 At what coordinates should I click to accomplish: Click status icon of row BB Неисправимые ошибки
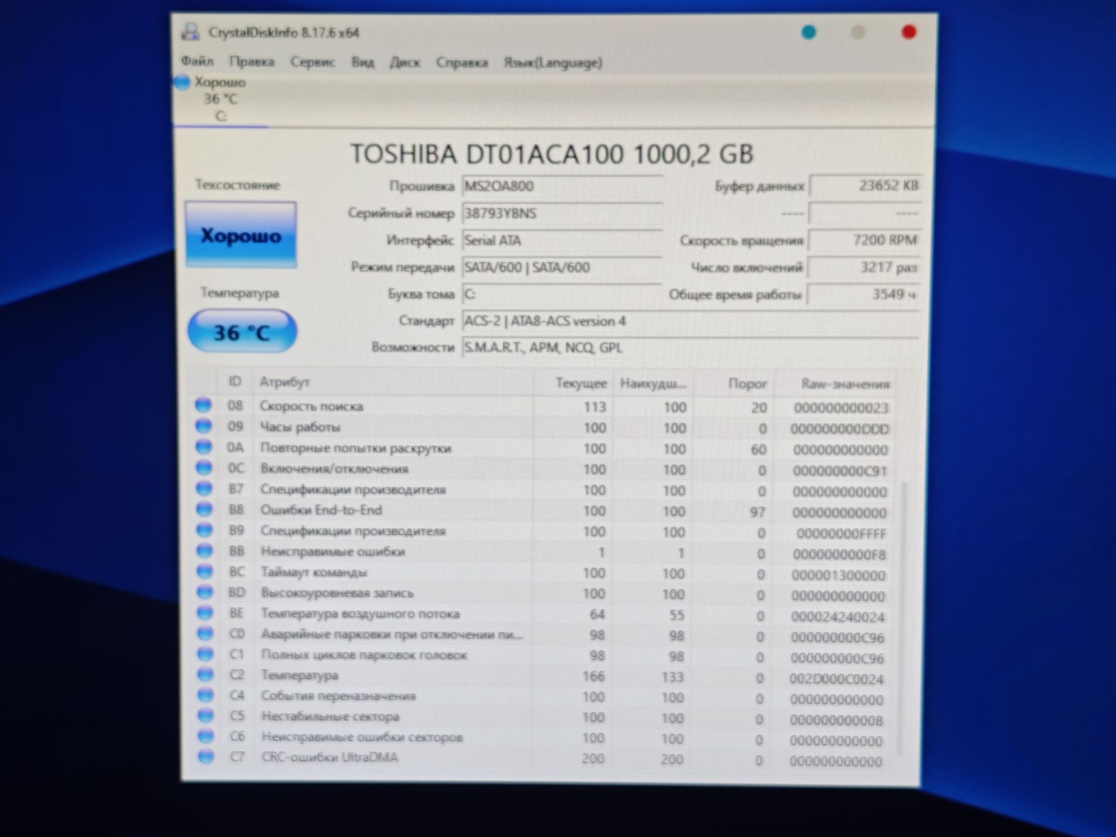[204, 551]
